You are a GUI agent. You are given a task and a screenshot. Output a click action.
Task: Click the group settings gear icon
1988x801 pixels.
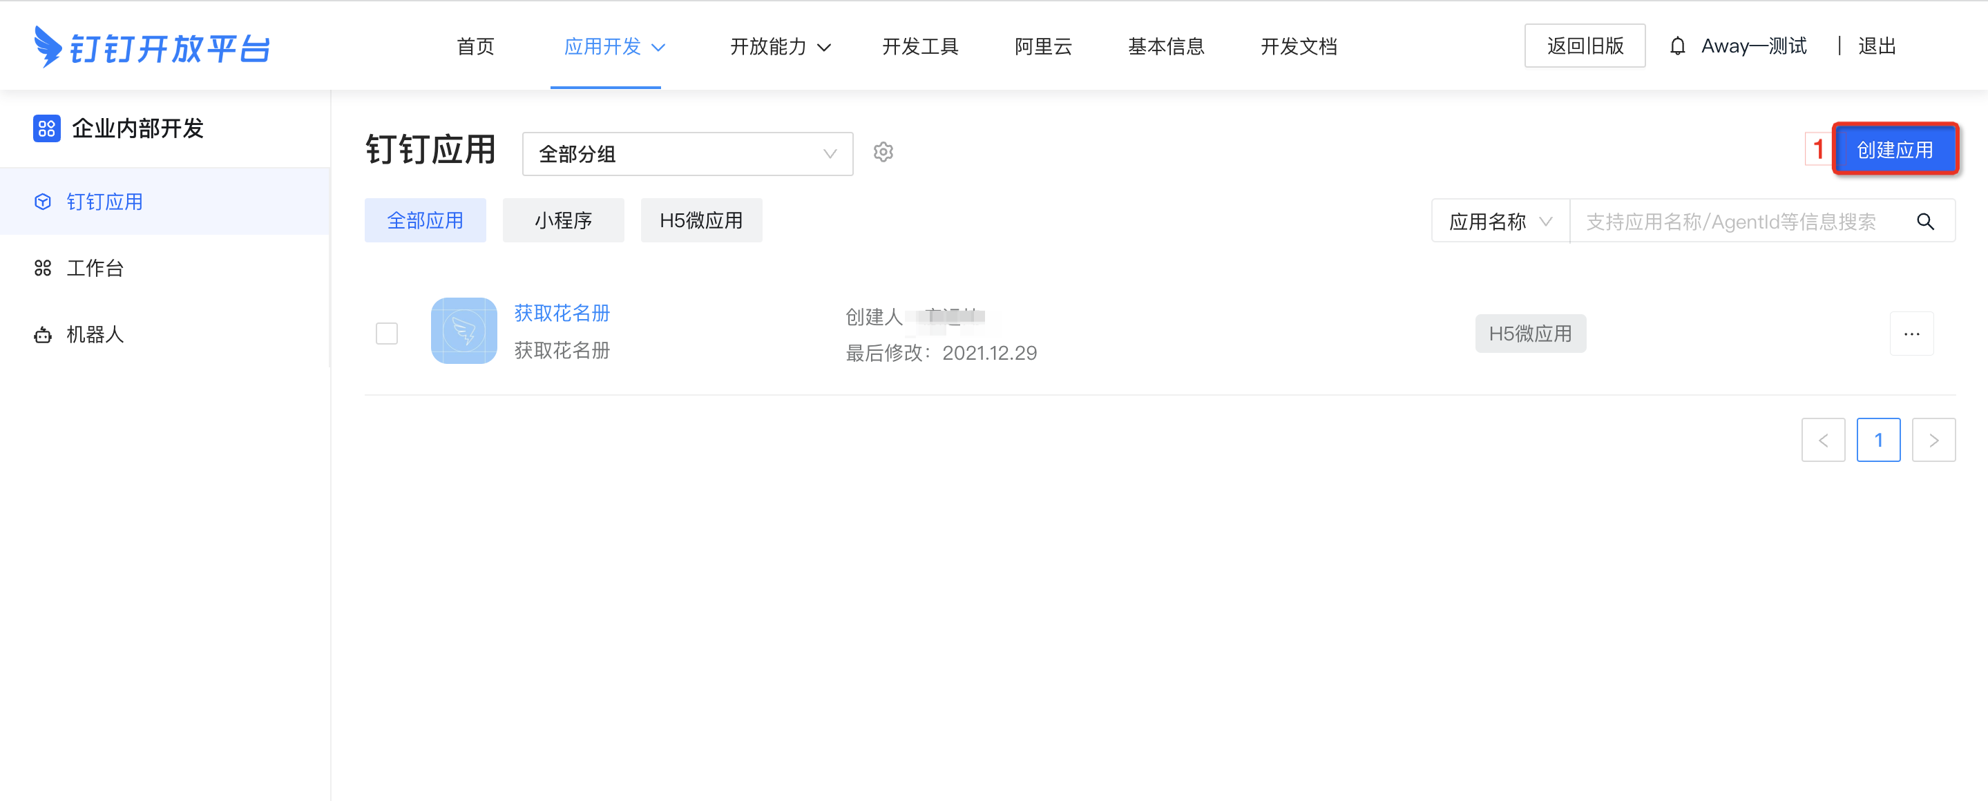point(883,152)
